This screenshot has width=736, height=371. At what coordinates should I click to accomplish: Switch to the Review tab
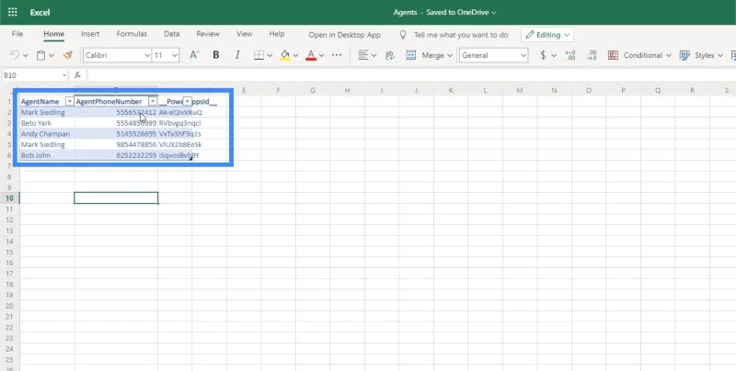[x=208, y=34]
